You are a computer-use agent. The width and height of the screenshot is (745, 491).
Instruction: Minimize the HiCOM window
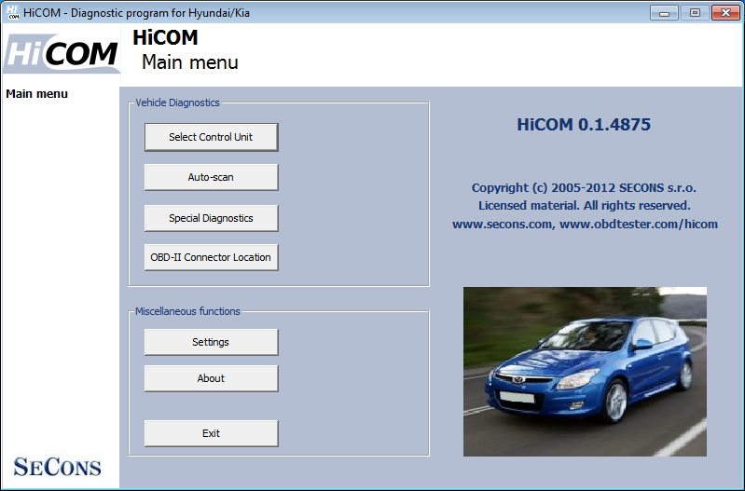pyautogui.click(x=664, y=13)
